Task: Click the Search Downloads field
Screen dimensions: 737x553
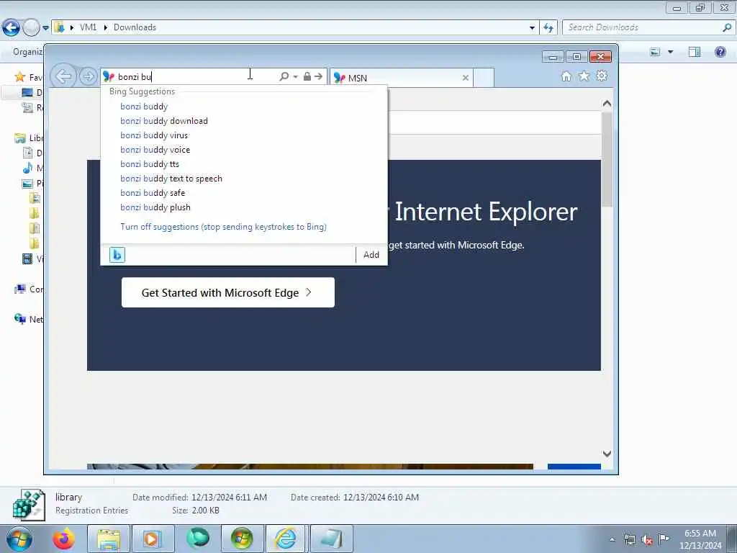Action: 644,27
